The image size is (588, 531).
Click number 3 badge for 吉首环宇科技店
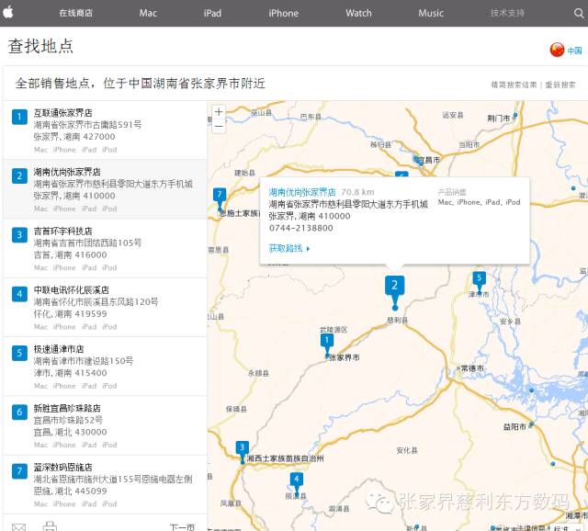click(x=19, y=235)
